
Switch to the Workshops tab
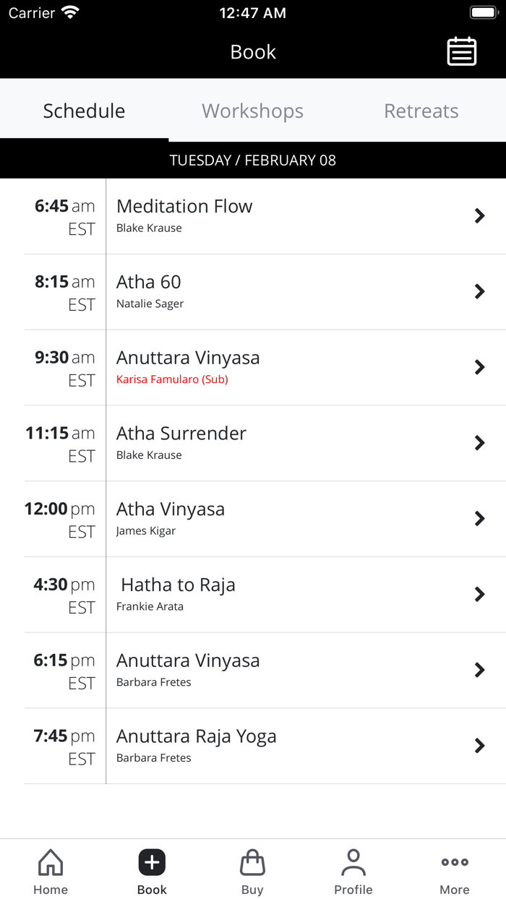pyautogui.click(x=252, y=111)
